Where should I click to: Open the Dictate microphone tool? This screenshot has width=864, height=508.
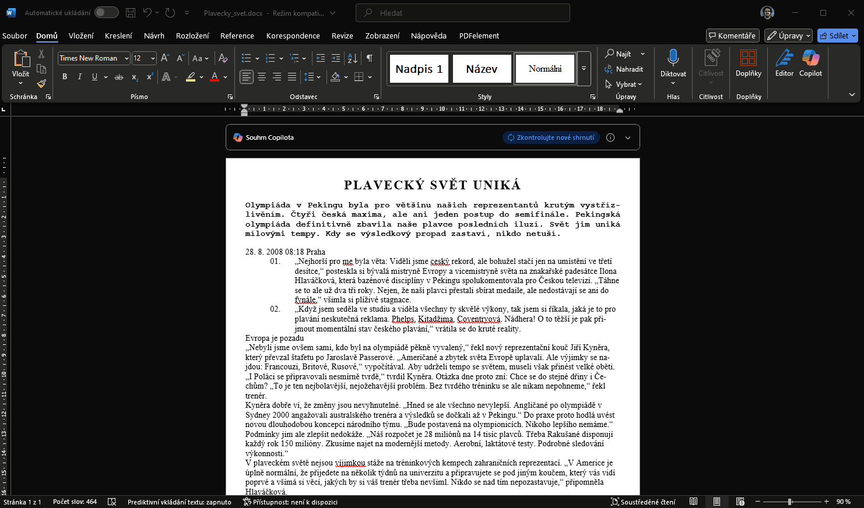tap(673, 63)
